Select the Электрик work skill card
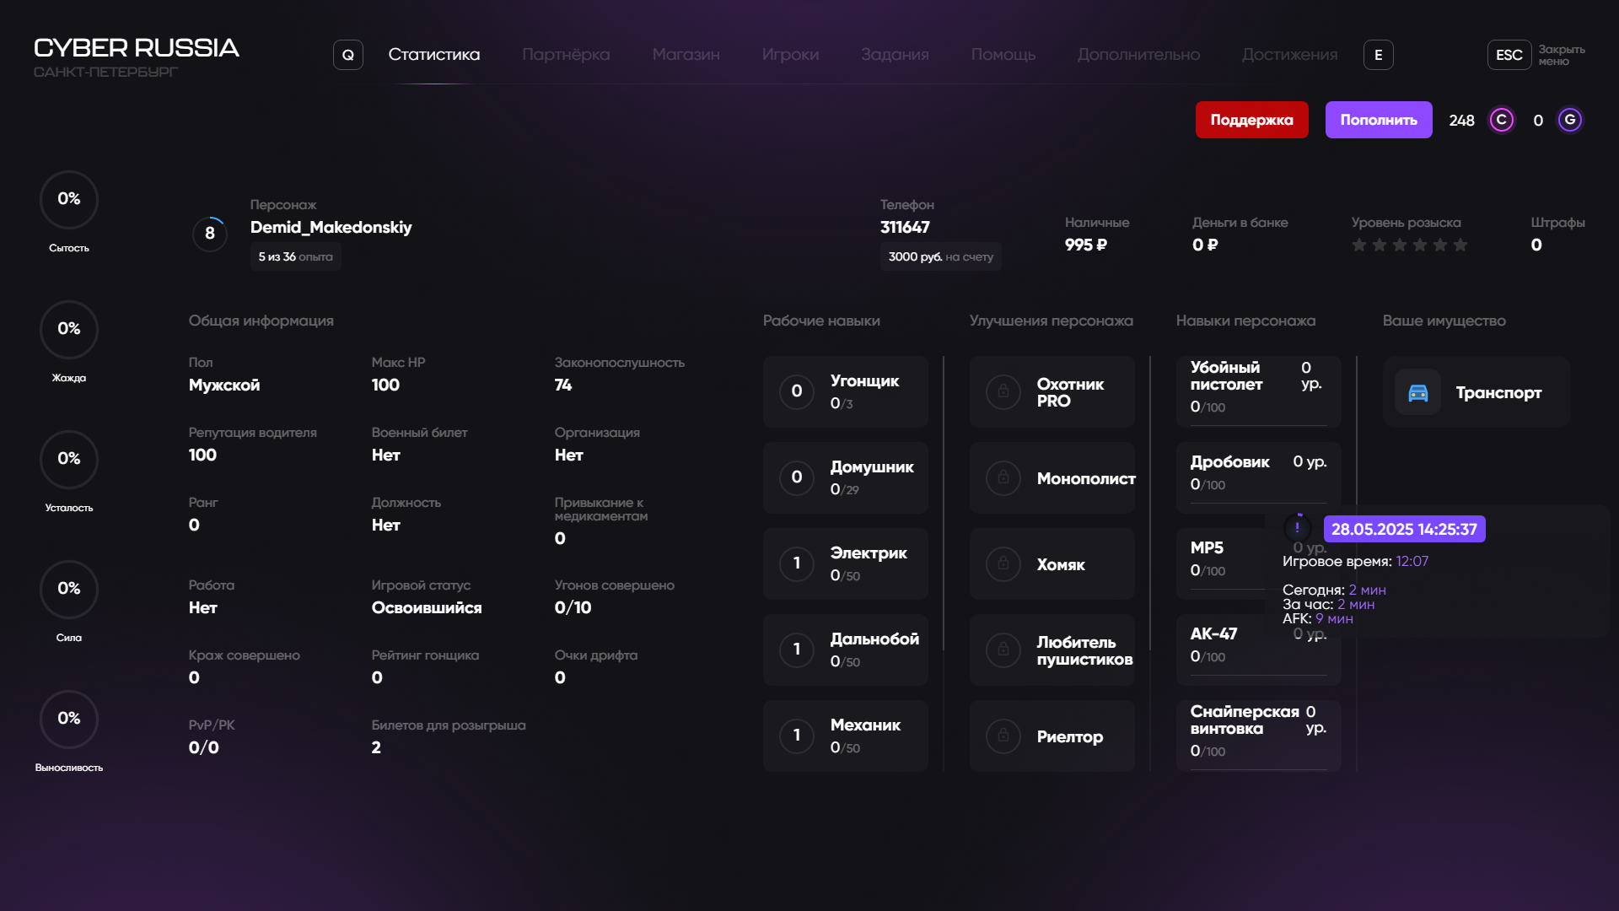 (x=845, y=564)
